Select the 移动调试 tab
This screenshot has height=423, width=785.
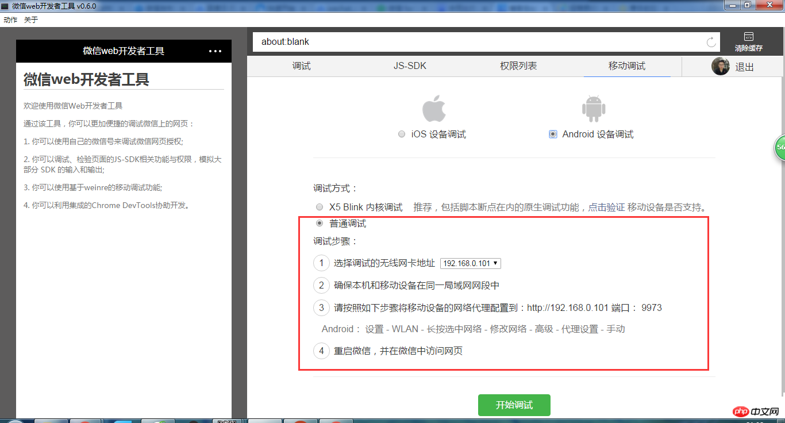pyautogui.click(x=627, y=66)
